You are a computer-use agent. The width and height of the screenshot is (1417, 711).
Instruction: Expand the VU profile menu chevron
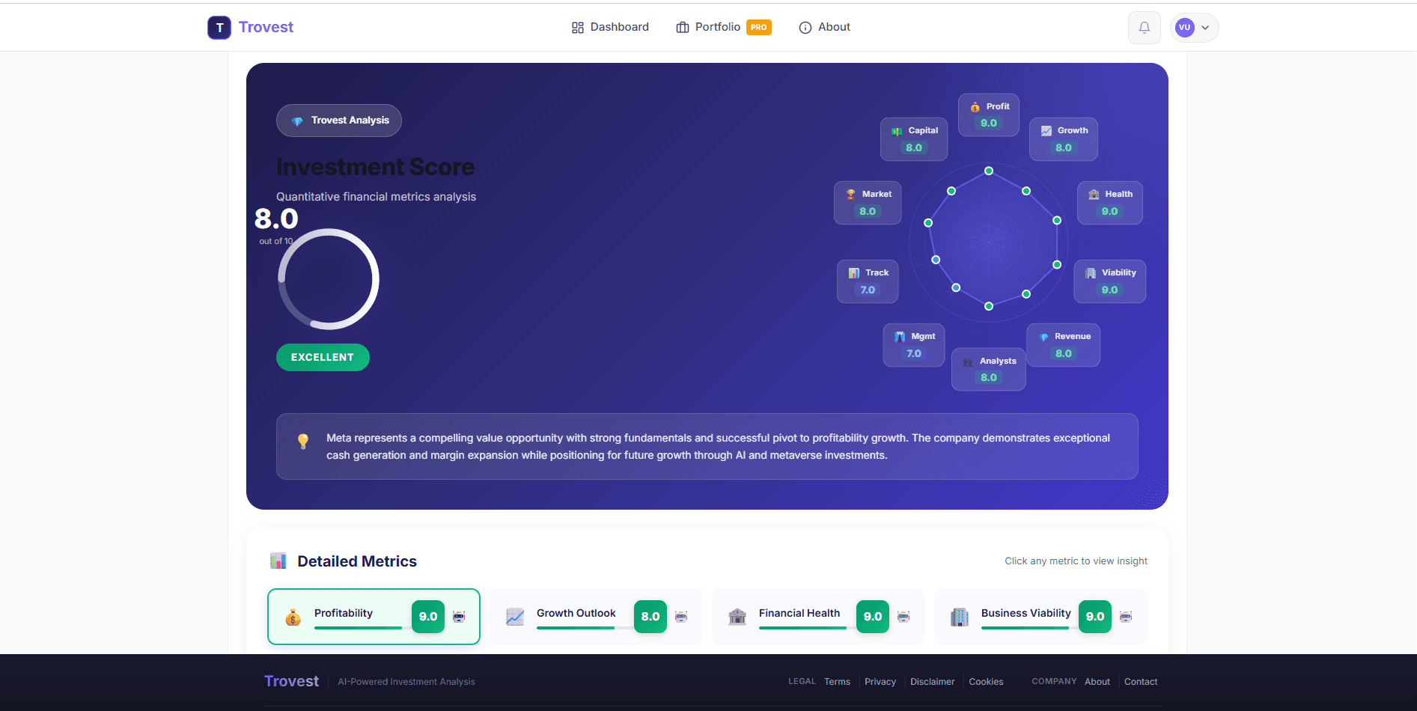click(1205, 27)
